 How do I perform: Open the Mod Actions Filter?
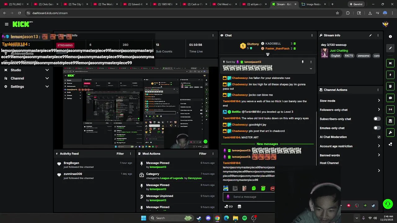[203, 154]
